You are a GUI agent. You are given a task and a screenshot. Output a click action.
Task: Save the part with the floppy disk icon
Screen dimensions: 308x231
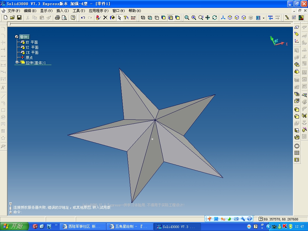[19, 18]
